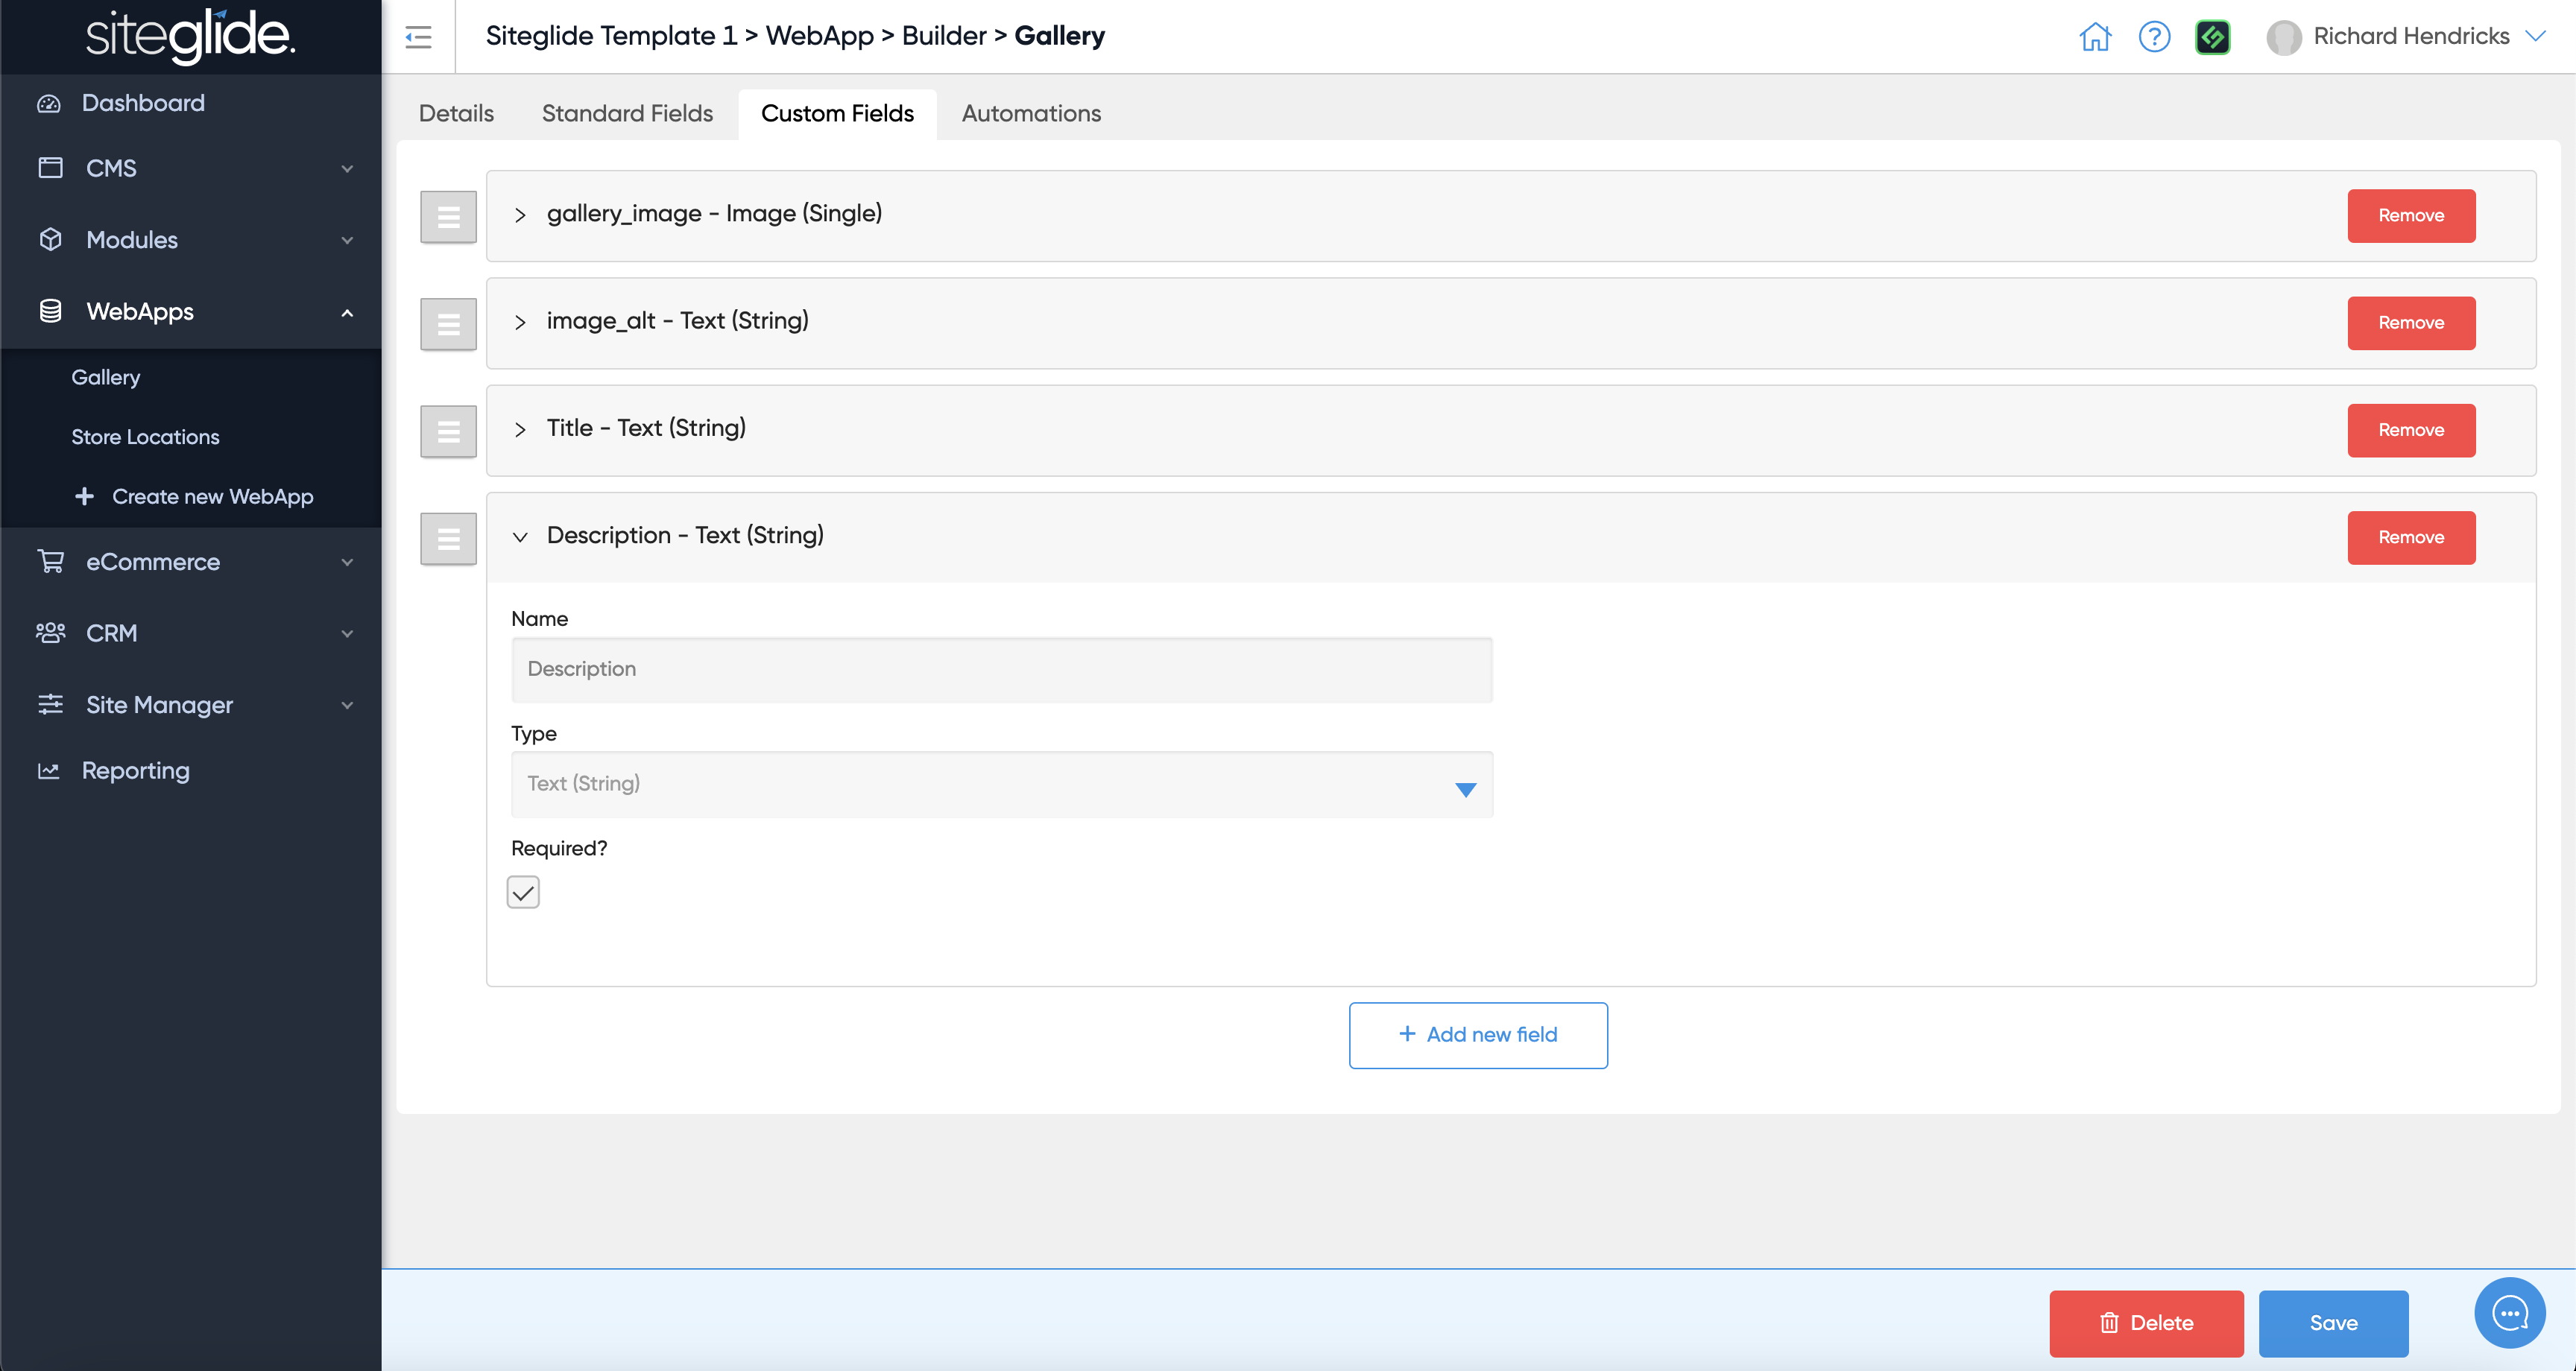Open Richard Hendricks user menu
The height and width of the screenshot is (1371, 2576).
2410,37
